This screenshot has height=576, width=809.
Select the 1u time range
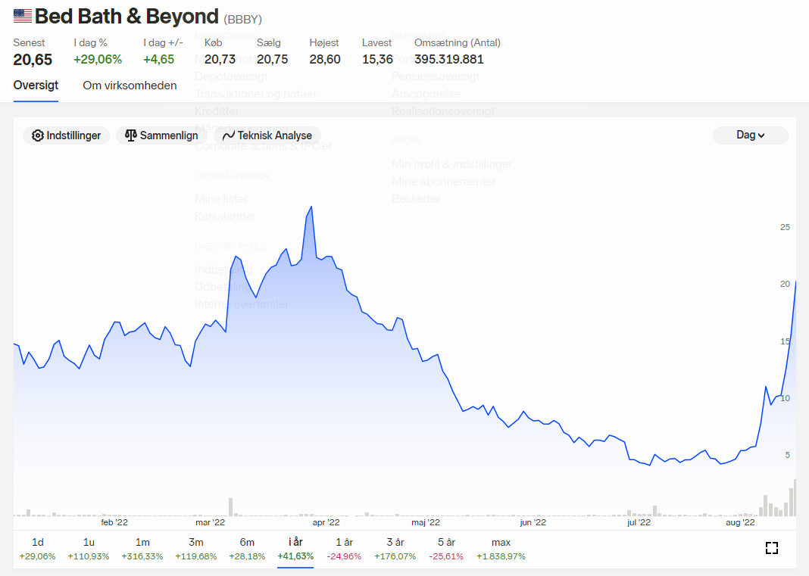[x=89, y=549]
